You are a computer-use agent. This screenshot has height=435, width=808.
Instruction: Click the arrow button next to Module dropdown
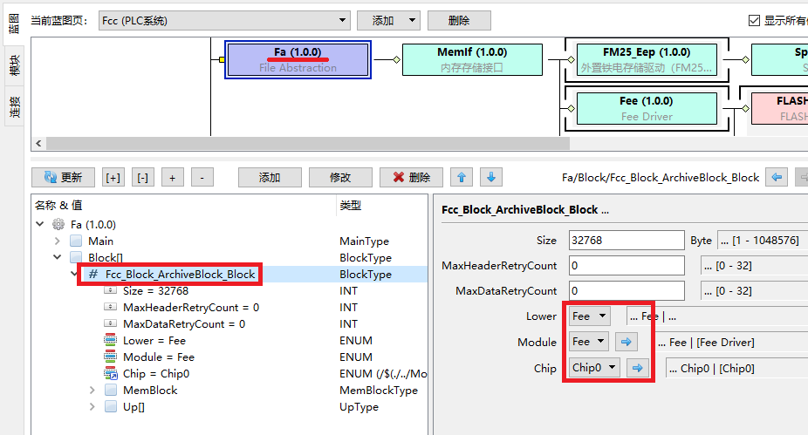(626, 342)
